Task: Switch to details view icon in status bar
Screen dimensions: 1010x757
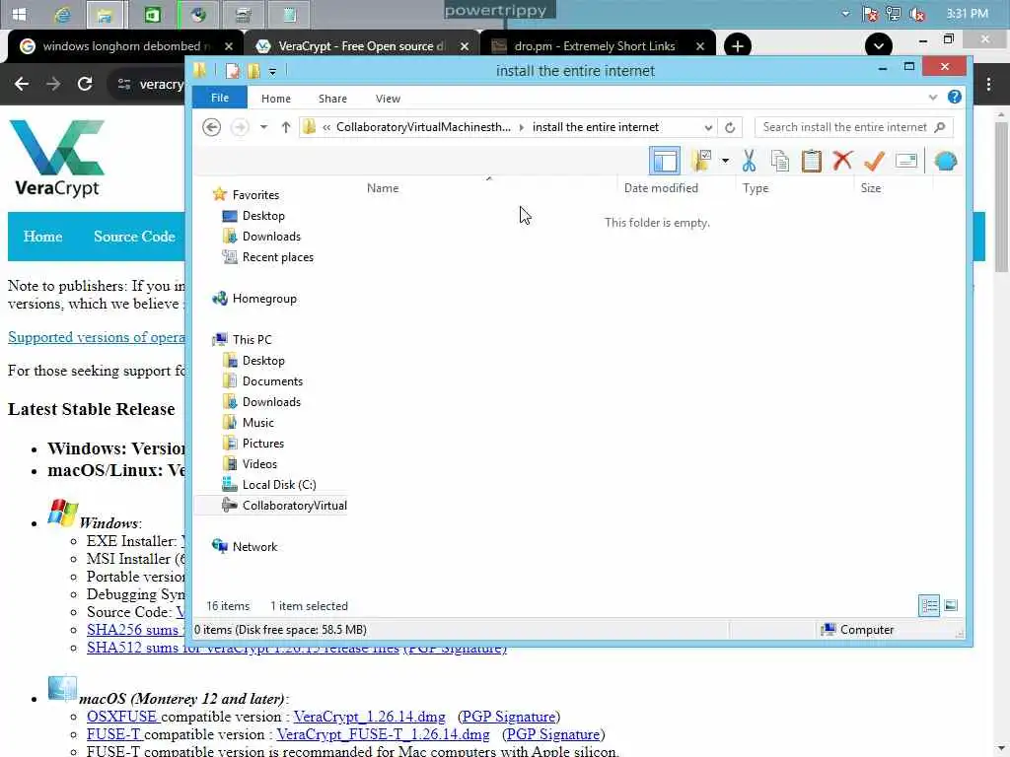Action: pos(929,605)
